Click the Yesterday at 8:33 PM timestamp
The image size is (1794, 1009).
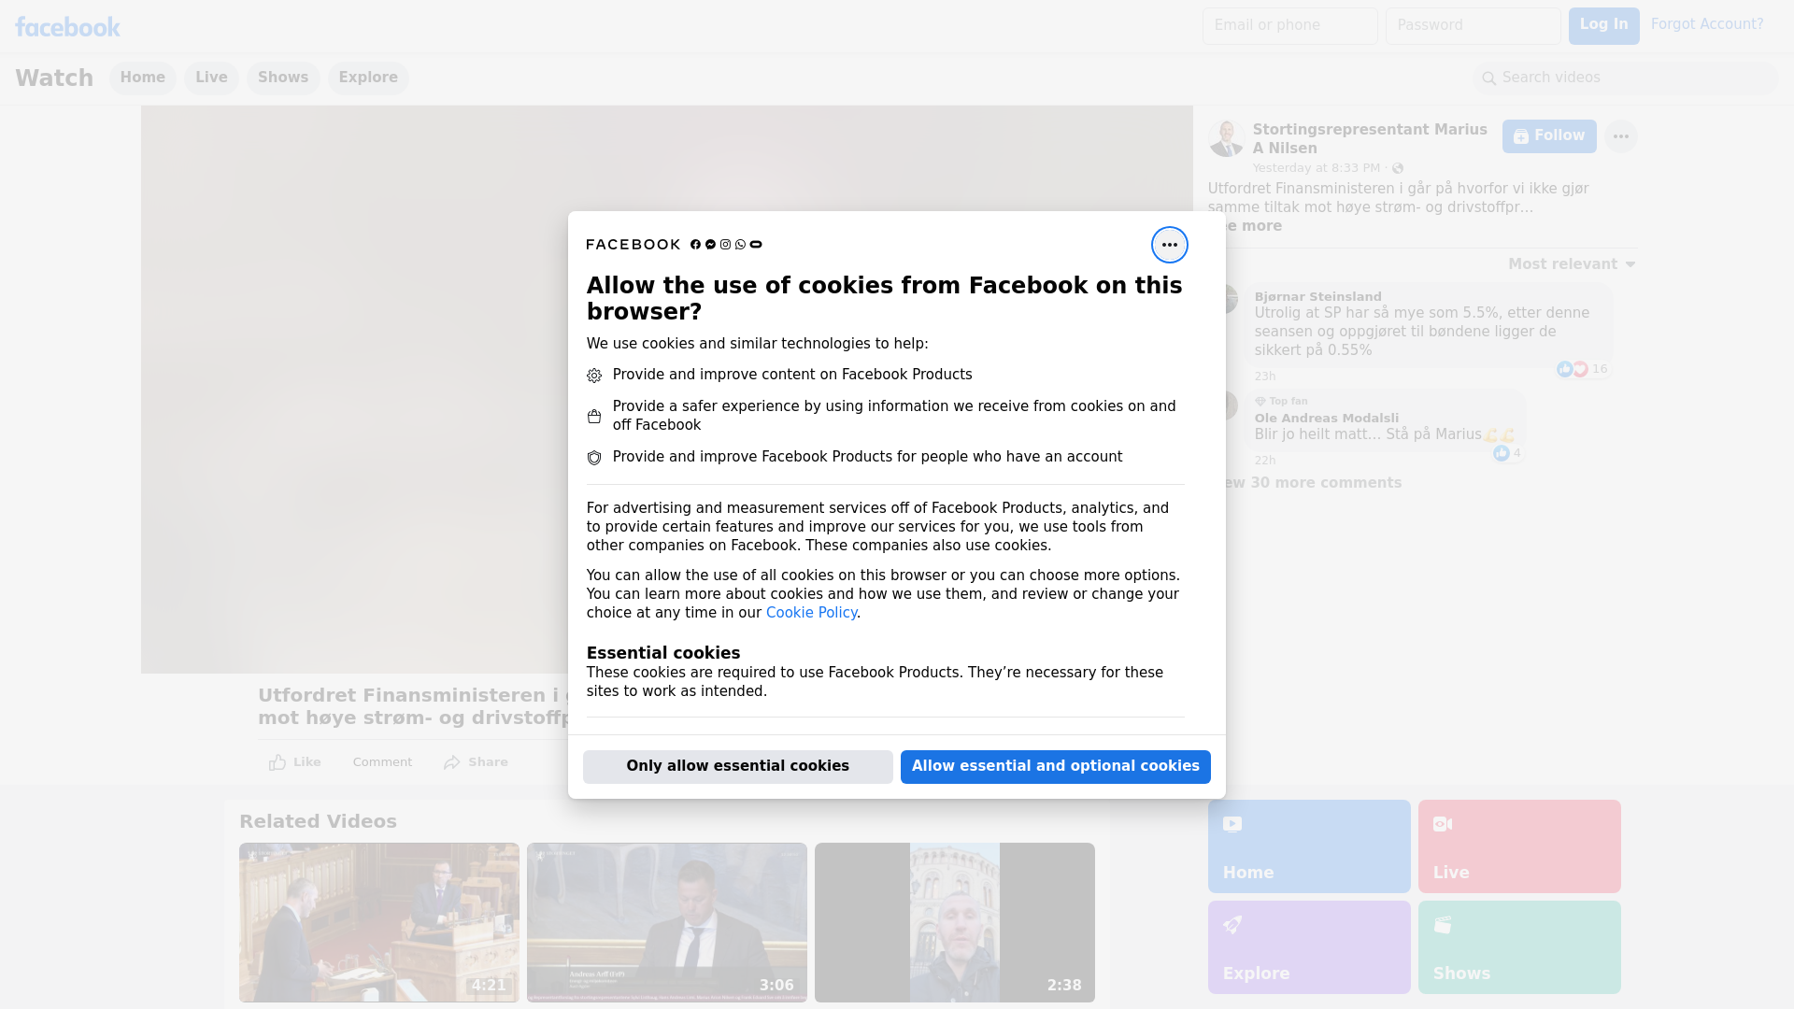1316,168
